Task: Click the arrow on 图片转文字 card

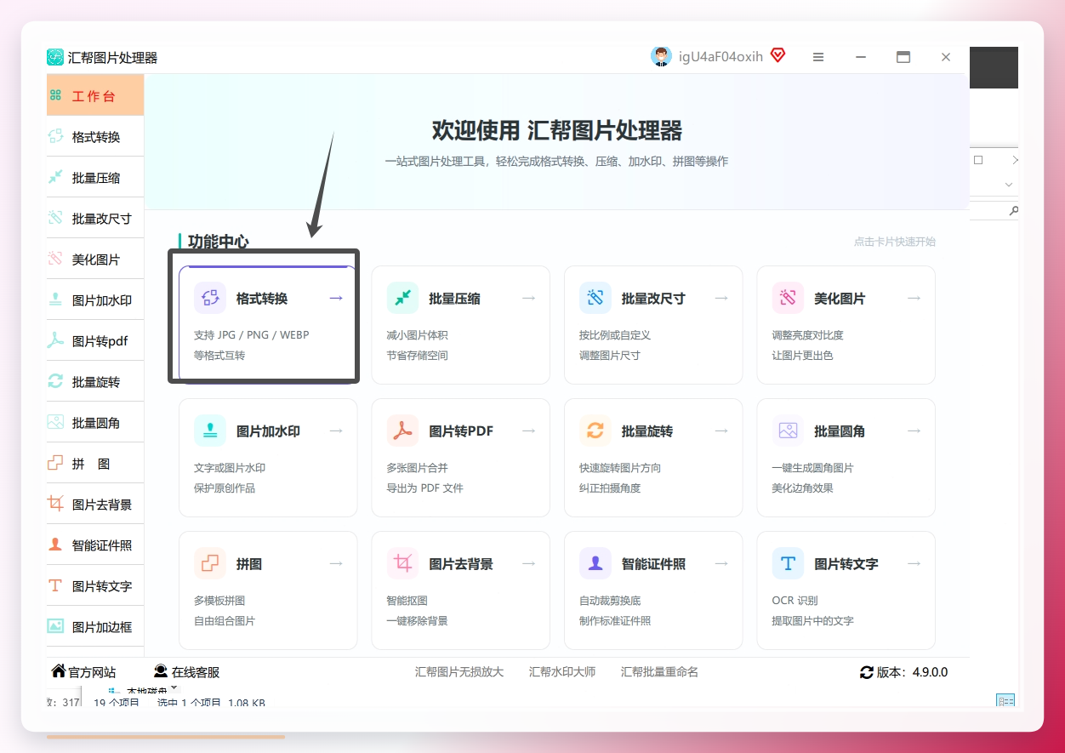Action: pos(914,563)
